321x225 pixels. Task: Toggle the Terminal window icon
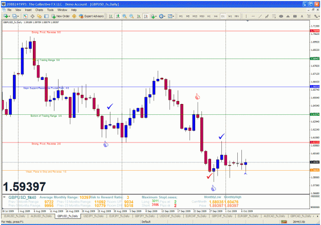click(46, 16)
